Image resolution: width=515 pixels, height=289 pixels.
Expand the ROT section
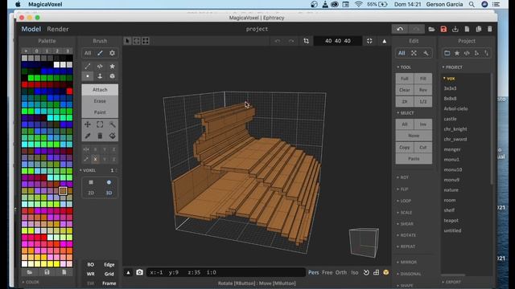click(402, 177)
